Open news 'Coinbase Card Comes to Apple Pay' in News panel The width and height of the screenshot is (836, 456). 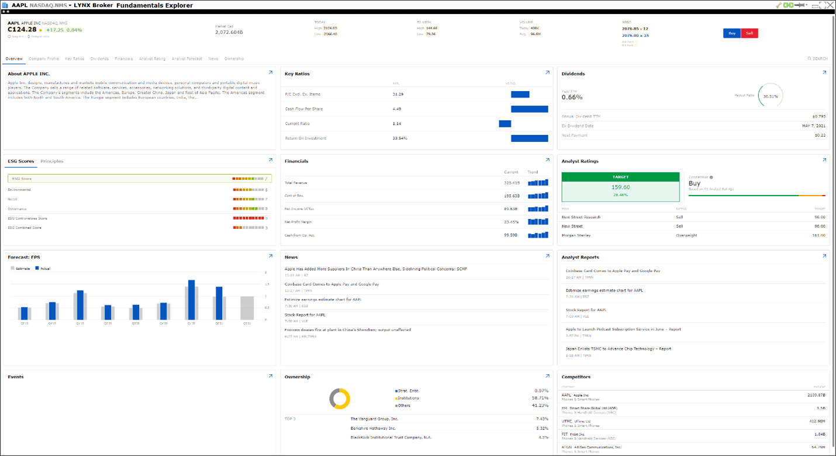click(x=332, y=284)
